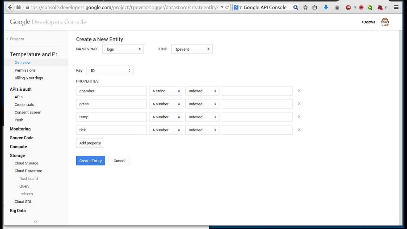Viewport: 407px width, 229px height.
Task: Remove the tick property
Action: coord(299,130)
